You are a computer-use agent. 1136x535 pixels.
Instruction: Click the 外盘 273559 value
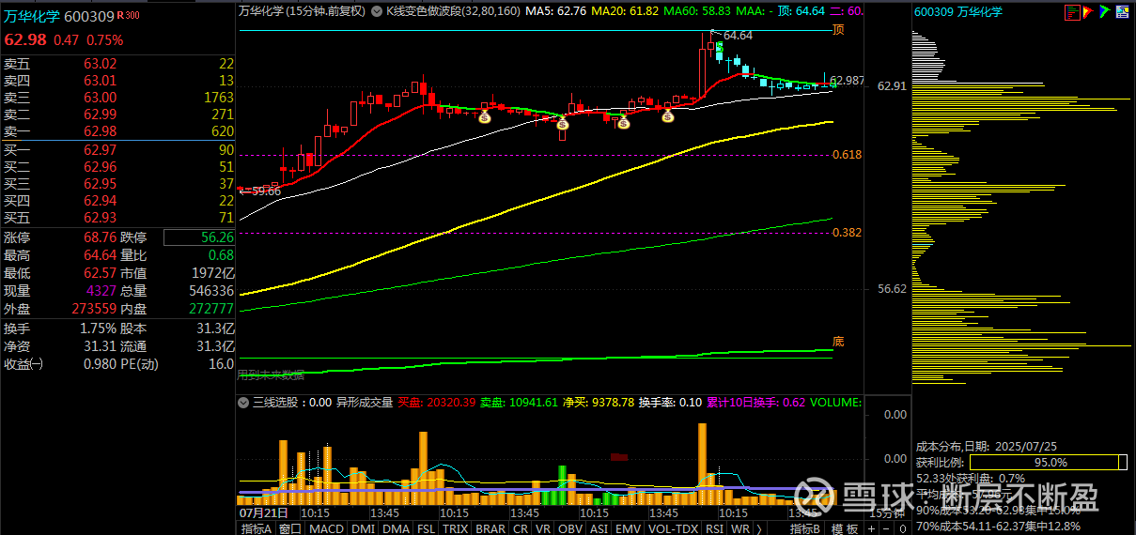(94, 308)
